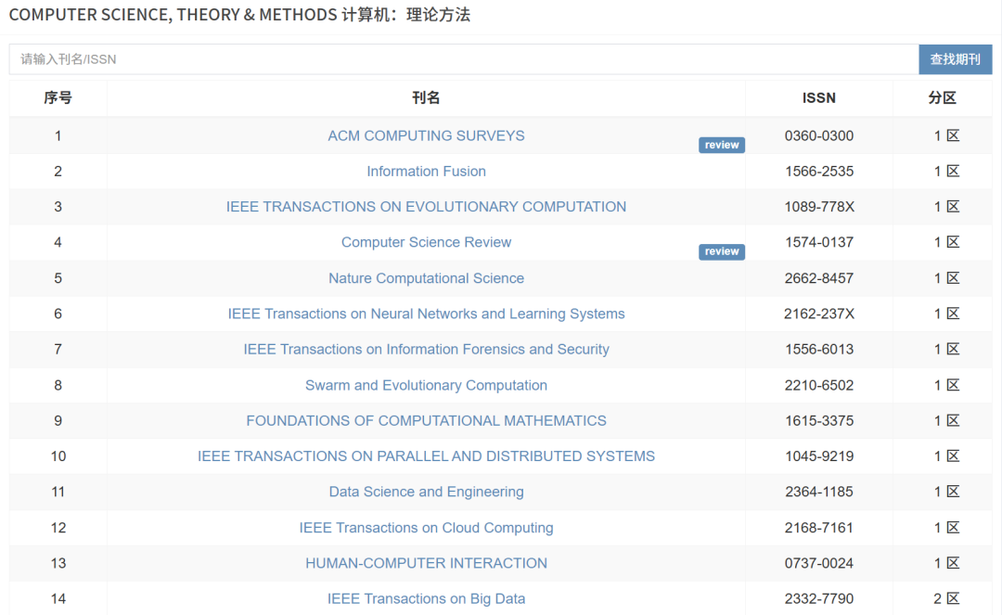Viewport: 1002px width, 615px height.
Task: Open FOUNDATIONS OF COMPUTATIONAL MATHEMATICS link
Action: coord(426,421)
